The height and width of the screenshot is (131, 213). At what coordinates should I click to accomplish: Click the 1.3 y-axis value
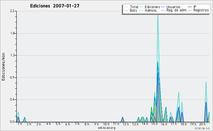click(12, 55)
